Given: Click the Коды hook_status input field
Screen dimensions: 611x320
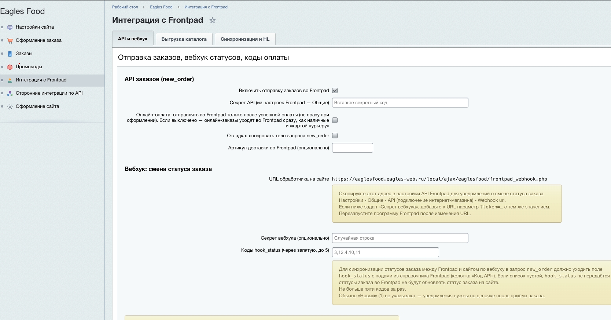Looking at the screenshot, I should [386, 252].
